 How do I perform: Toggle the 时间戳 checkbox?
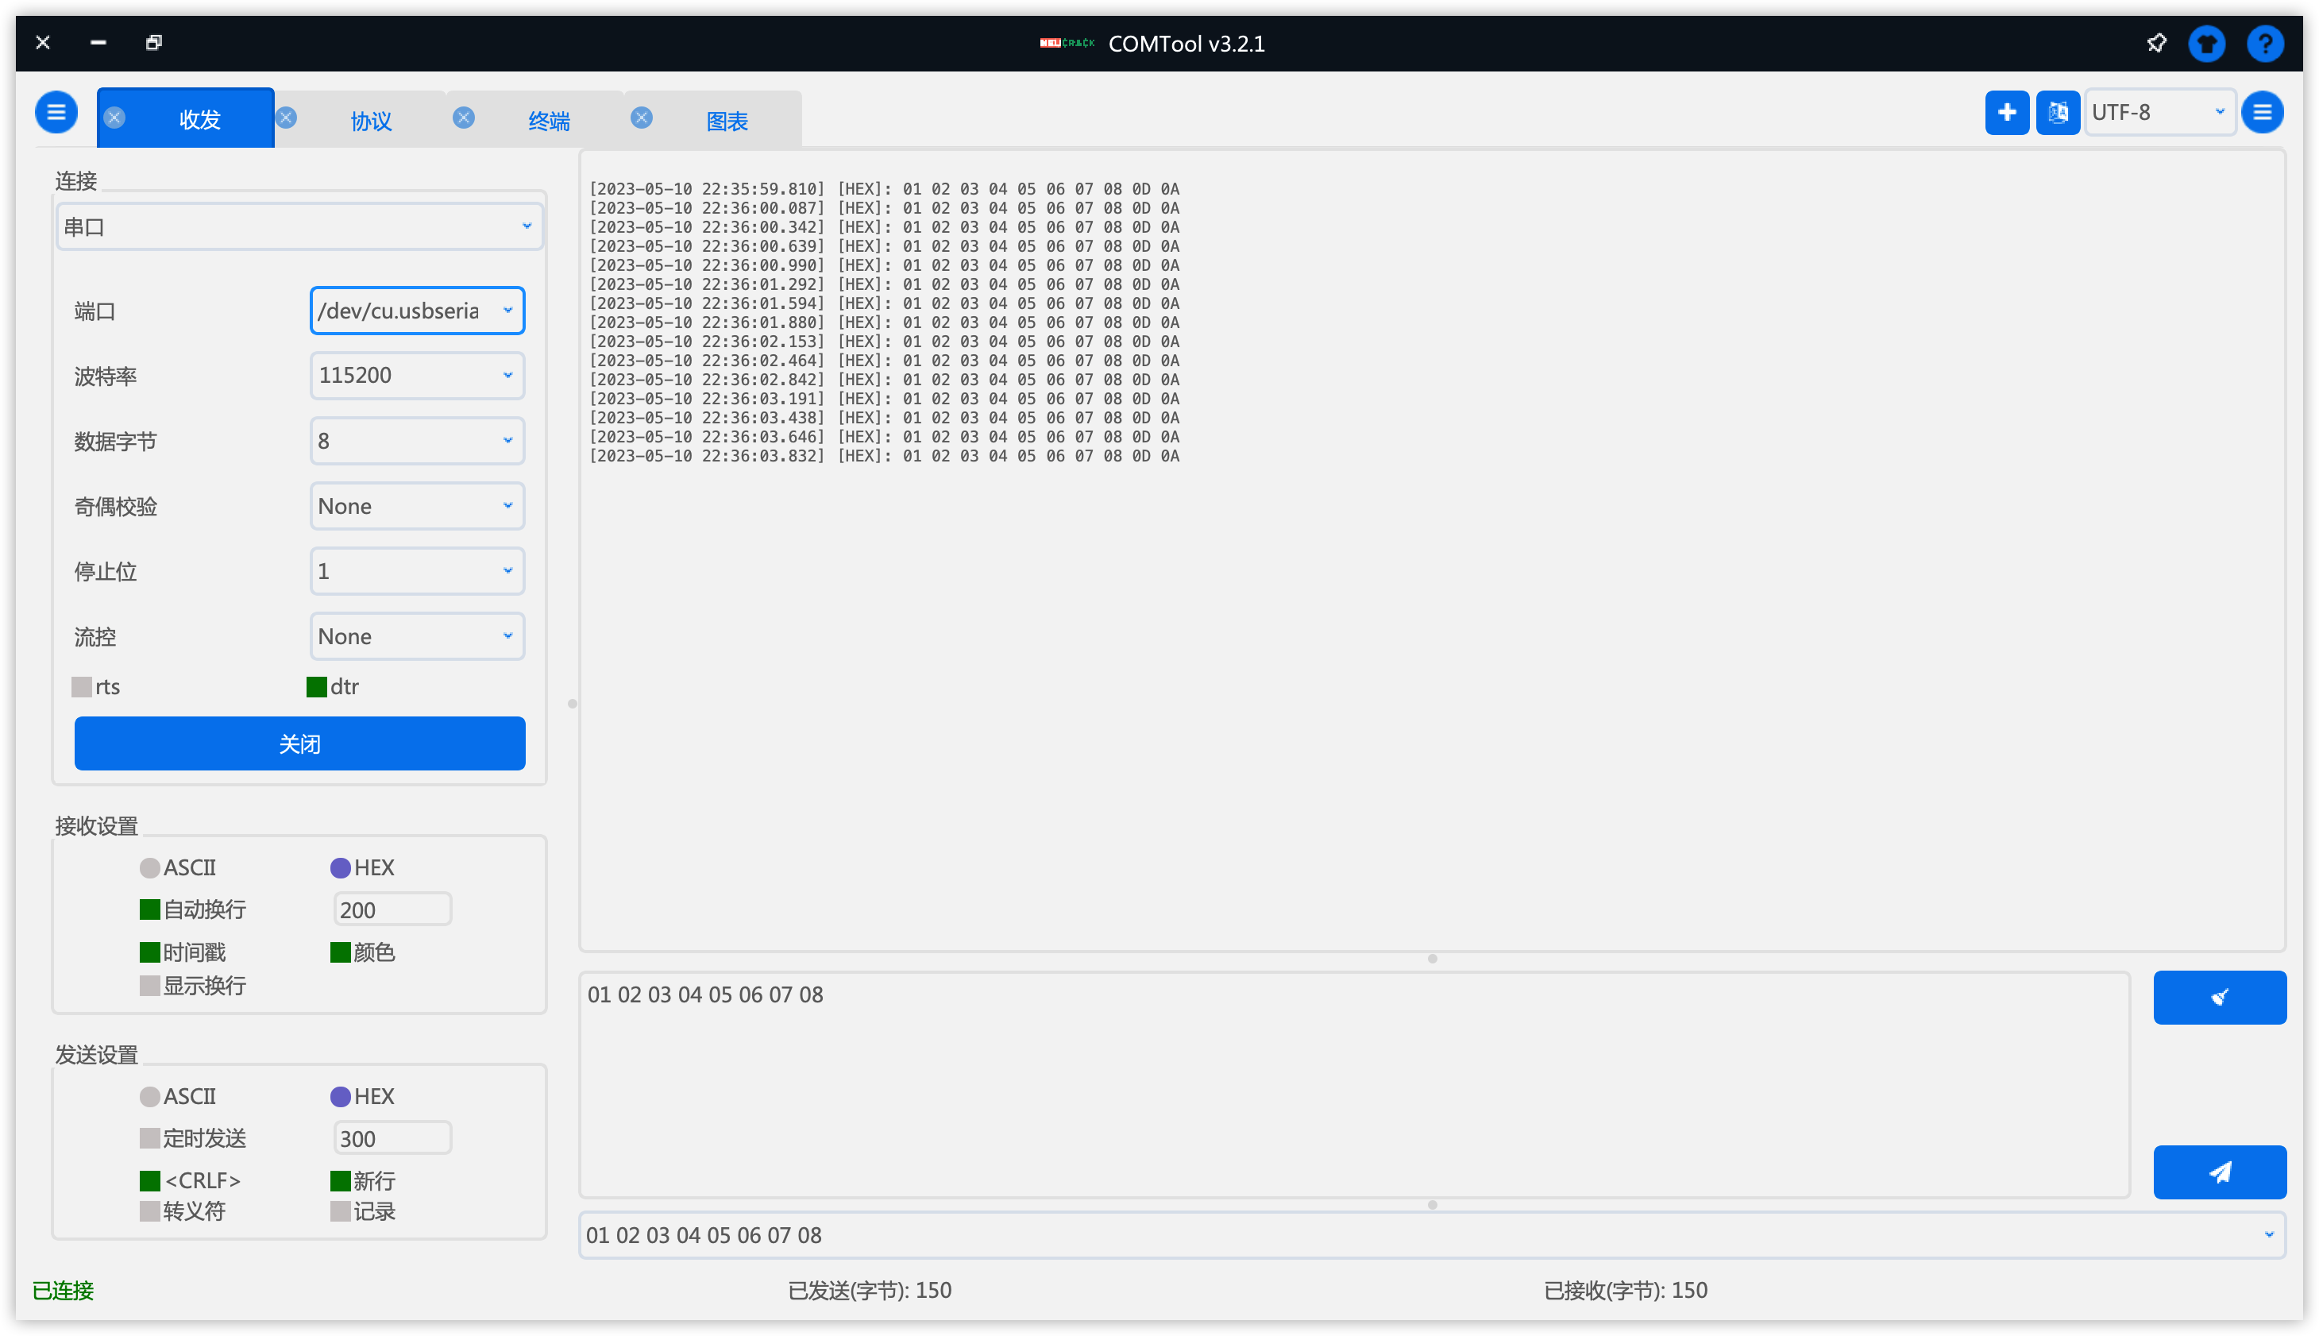183,952
